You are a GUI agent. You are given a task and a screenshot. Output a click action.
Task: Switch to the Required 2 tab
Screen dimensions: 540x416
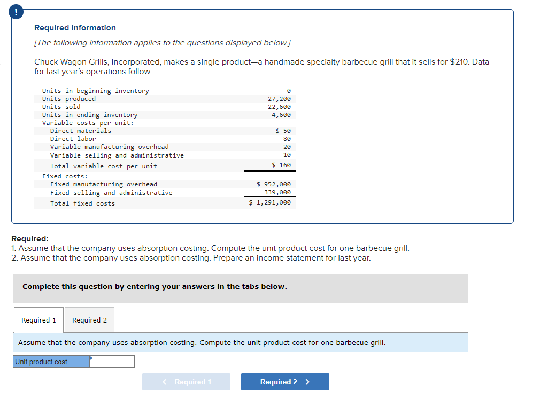pos(89,320)
